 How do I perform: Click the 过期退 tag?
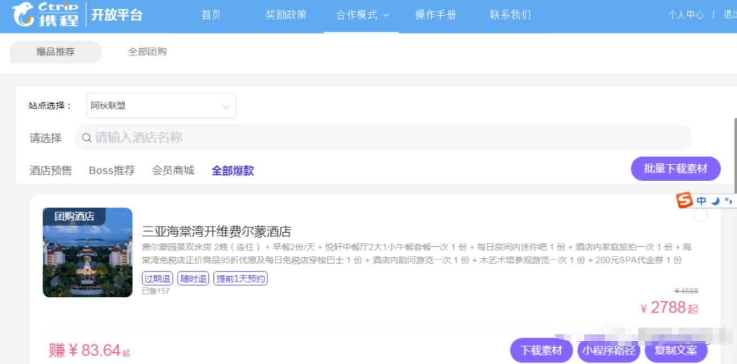point(158,279)
